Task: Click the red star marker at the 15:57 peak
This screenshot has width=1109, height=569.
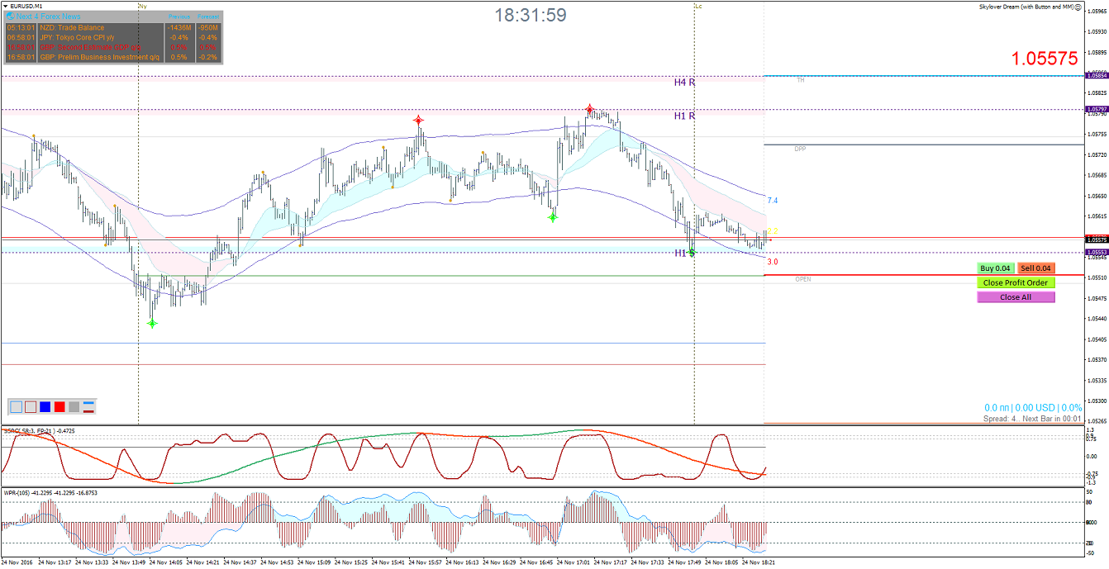Action: pyautogui.click(x=419, y=121)
